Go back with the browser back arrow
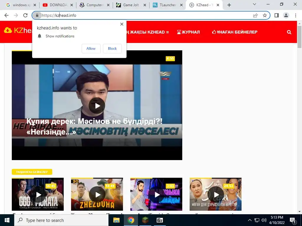Image resolution: width=302 pixels, height=226 pixels. tap(6, 15)
